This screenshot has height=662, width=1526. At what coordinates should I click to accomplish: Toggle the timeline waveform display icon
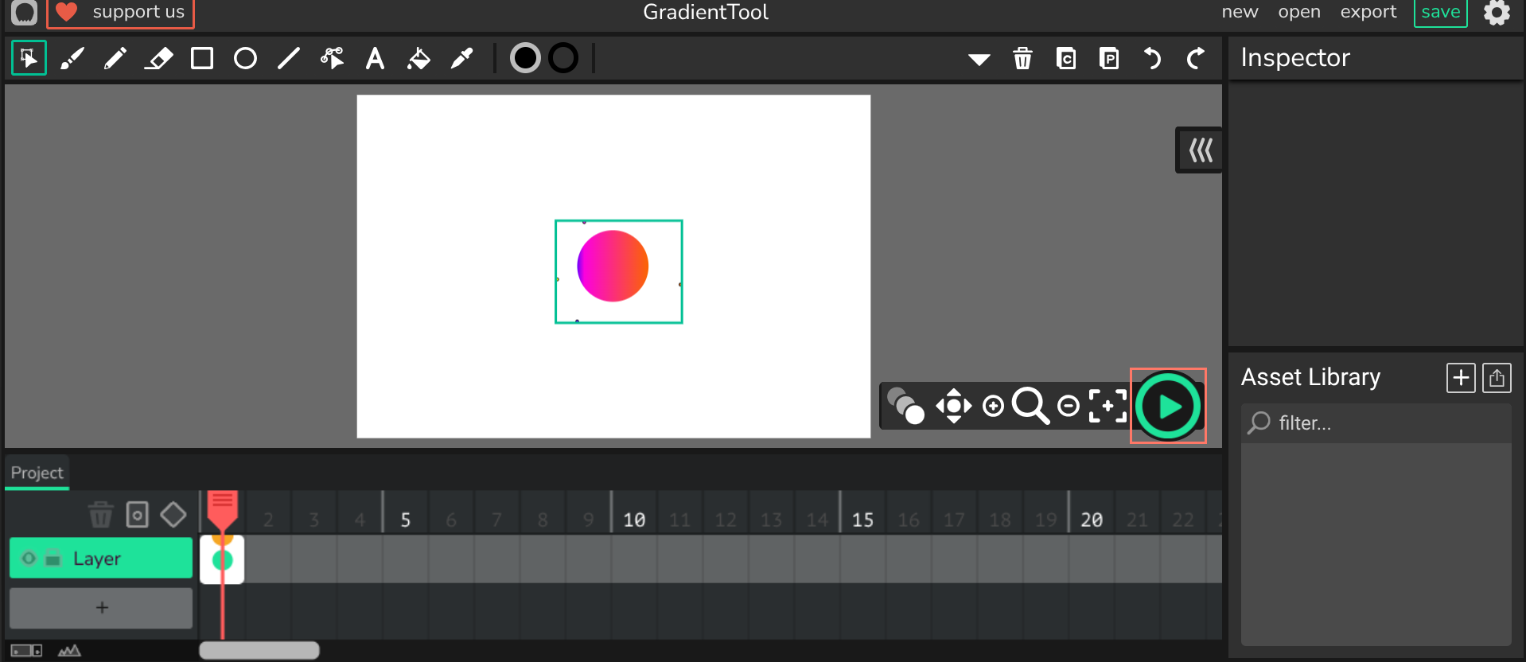[69, 651]
